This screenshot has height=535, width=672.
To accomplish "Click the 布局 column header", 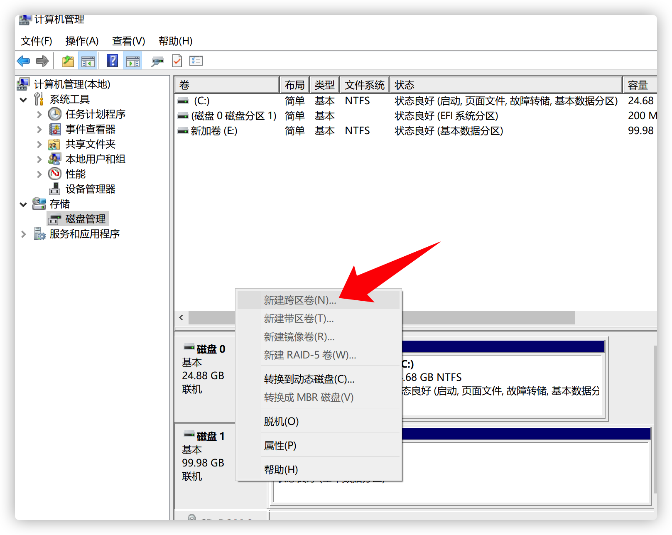I will pyautogui.click(x=295, y=85).
